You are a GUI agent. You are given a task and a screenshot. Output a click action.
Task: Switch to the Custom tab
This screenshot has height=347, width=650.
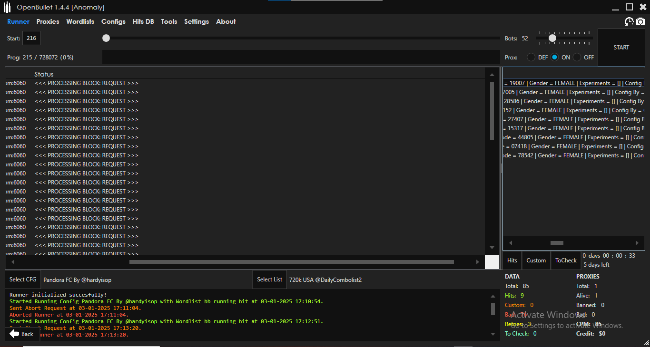536,260
